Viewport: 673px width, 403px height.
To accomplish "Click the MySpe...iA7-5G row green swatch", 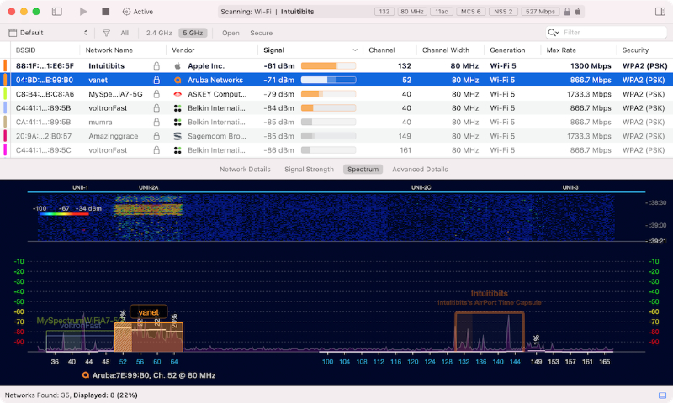I will point(5,94).
